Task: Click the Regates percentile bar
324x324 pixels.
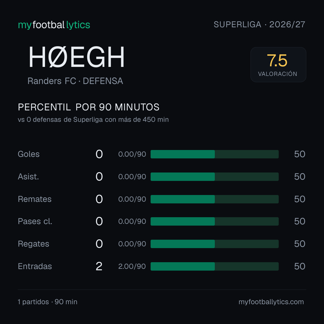Action: tap(214, 244)
